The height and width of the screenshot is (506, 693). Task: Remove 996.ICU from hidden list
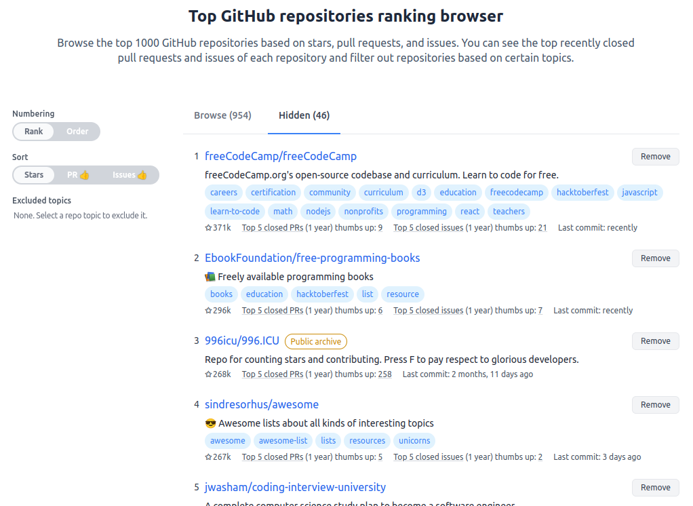point(656,341)
